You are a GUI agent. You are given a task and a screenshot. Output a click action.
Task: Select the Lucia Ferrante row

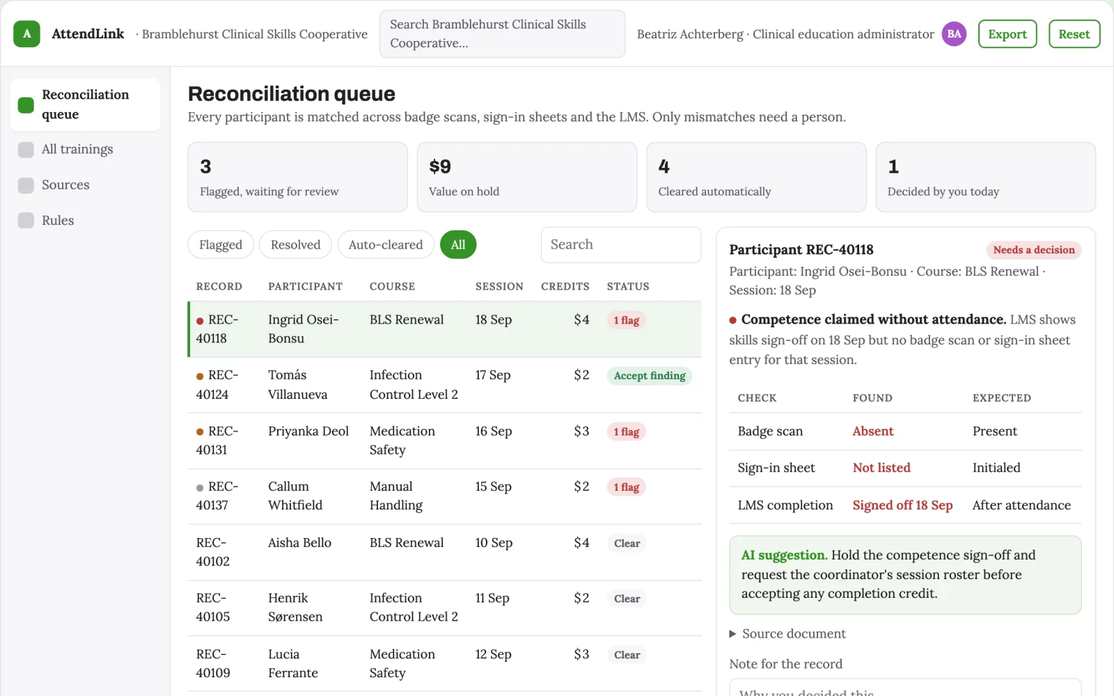pyautogui.click(x=444, y=663)
